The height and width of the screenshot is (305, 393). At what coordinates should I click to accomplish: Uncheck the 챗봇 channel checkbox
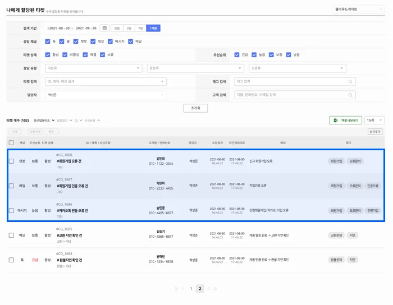point(77,41)
